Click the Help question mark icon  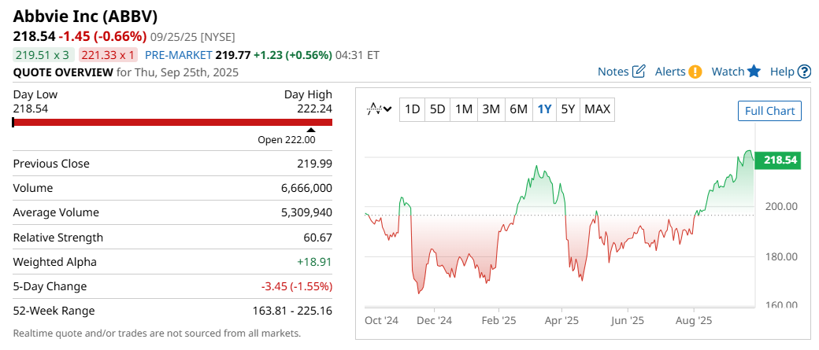[804, 72]
